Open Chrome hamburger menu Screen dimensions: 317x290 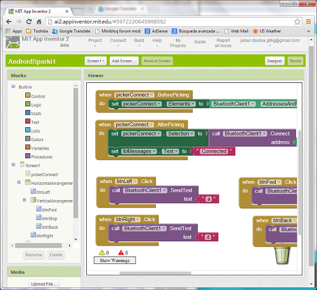click(x=309, y=22)
